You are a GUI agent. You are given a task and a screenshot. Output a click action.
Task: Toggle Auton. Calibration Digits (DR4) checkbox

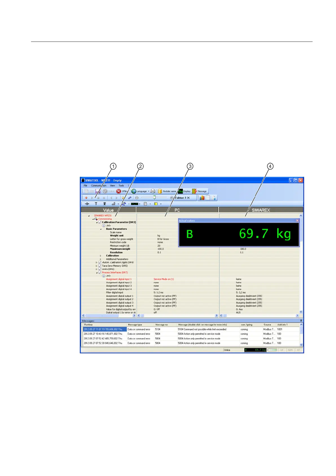point(100,262)
